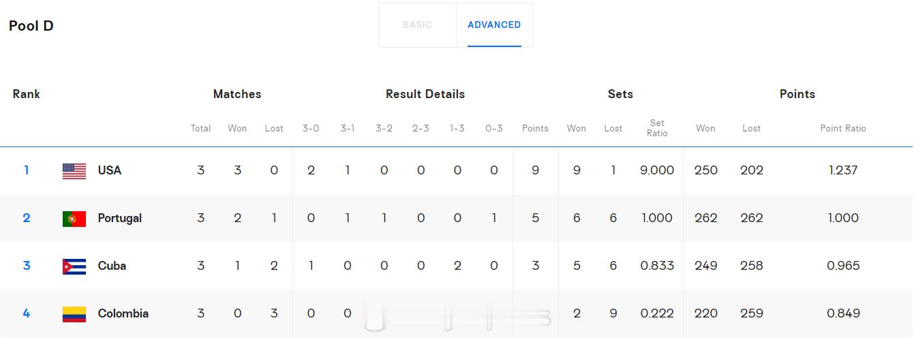
Task: Click the Pool D heading
Action: point(31,26)
